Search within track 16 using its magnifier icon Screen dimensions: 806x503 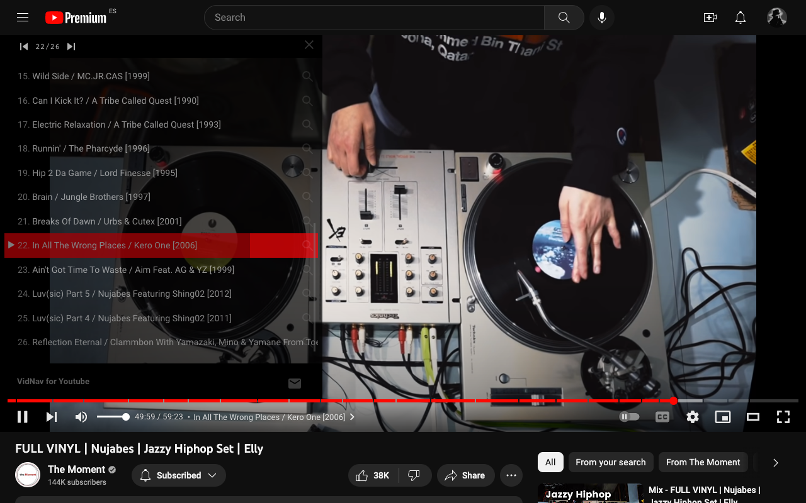tap(307, 101)
